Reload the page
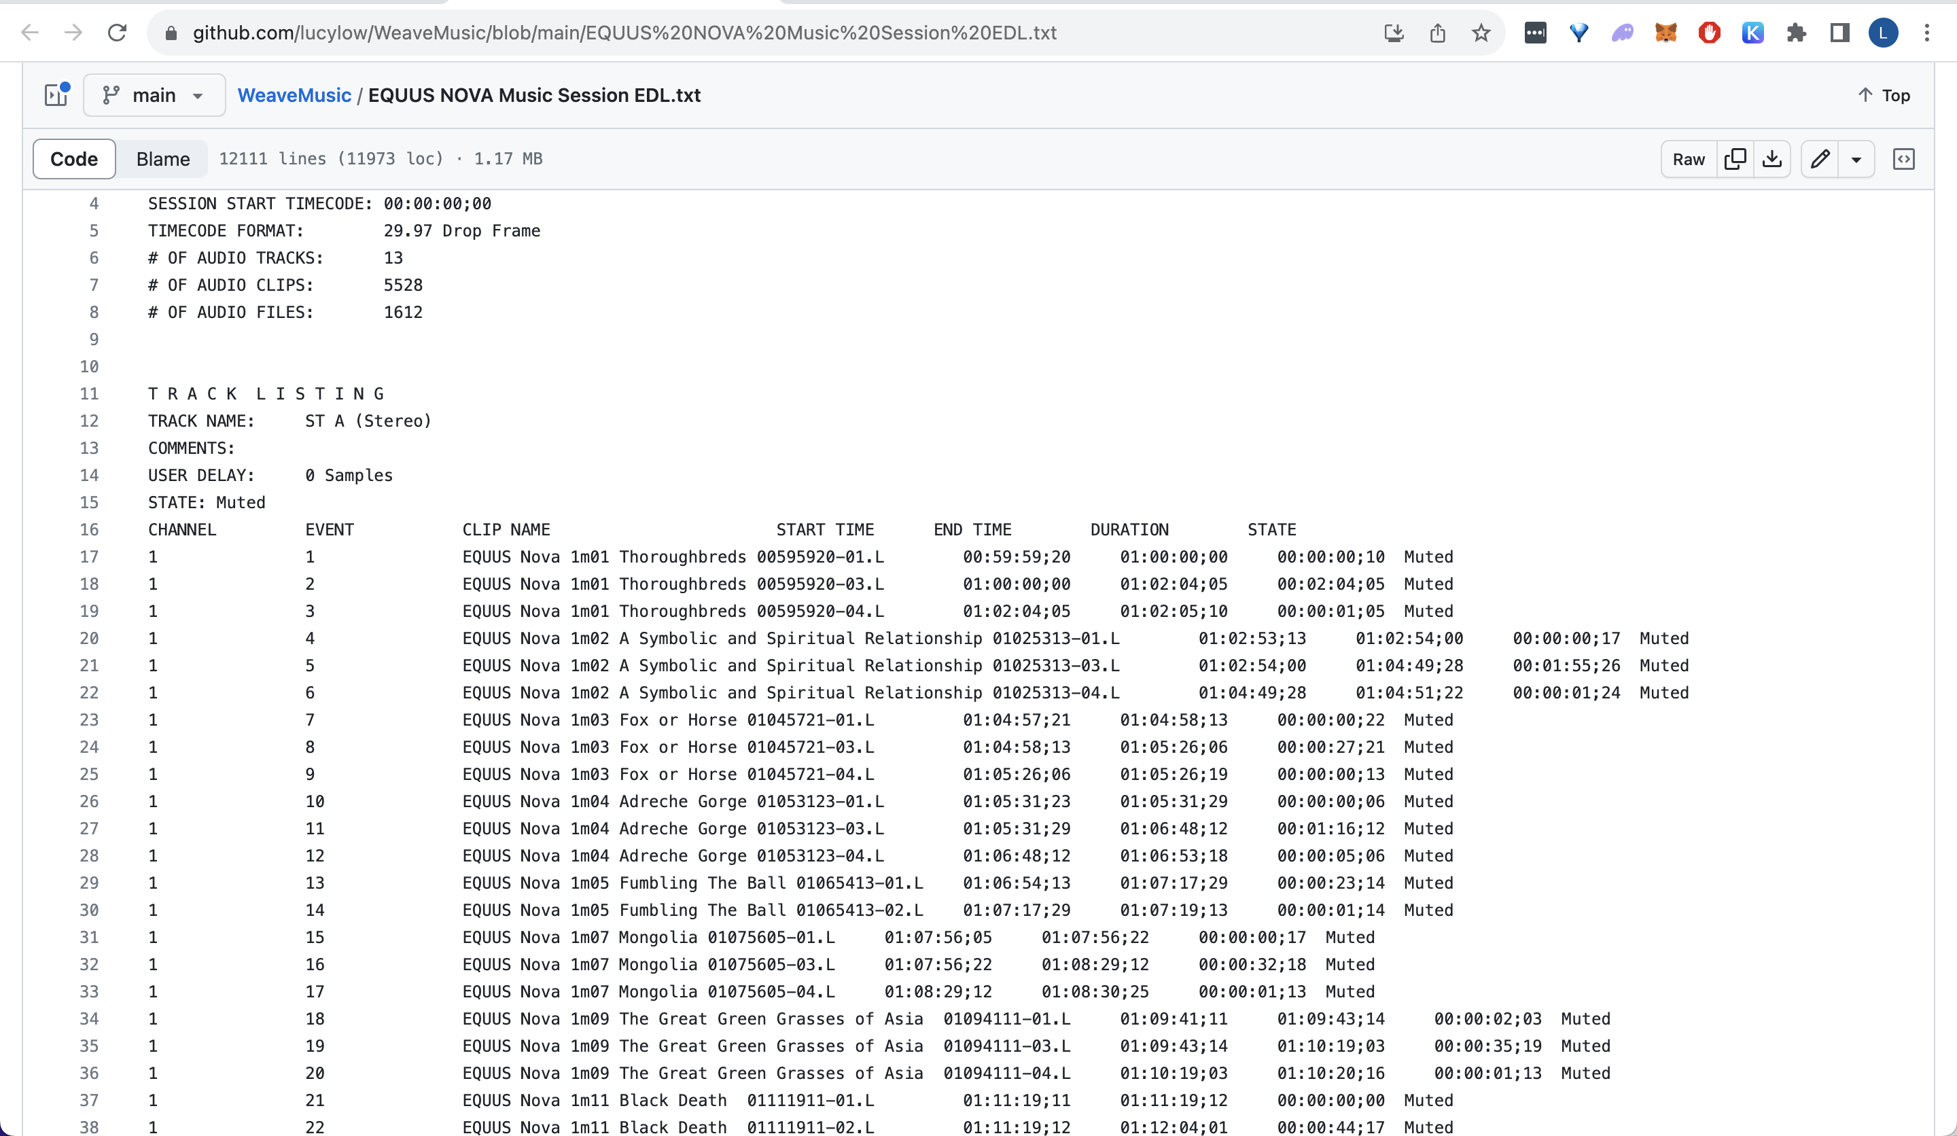 [x=118, y=33]
